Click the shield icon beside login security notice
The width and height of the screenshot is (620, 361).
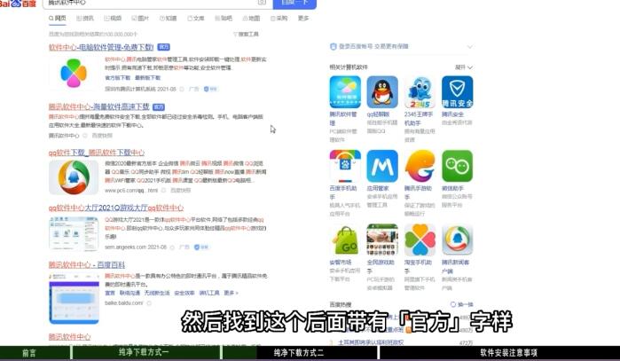pyautogui.click(x=333, y=46)
